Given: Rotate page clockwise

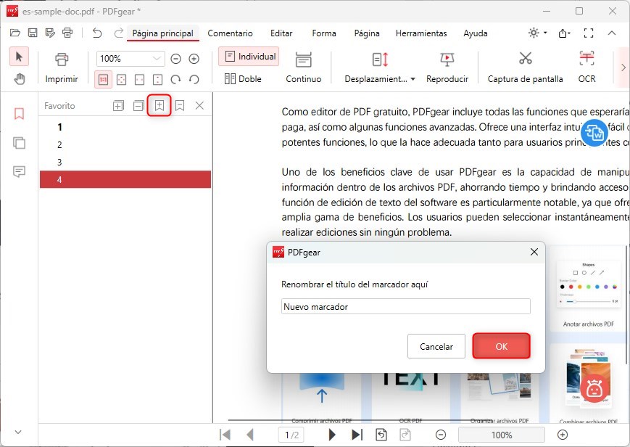Looking at the screenshot, I should click(175, 80).
